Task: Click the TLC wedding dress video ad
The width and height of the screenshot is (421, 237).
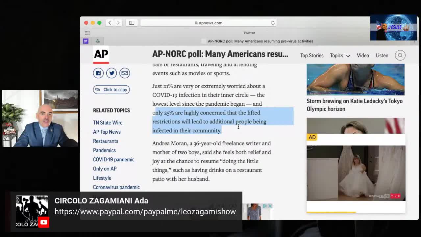Action: (356, 173)
